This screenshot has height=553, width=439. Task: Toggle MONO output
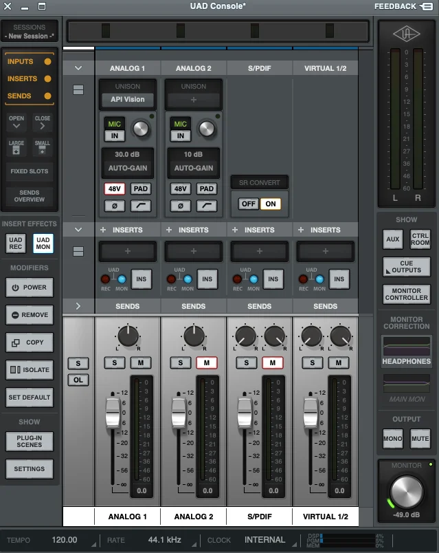click(392, 439)
